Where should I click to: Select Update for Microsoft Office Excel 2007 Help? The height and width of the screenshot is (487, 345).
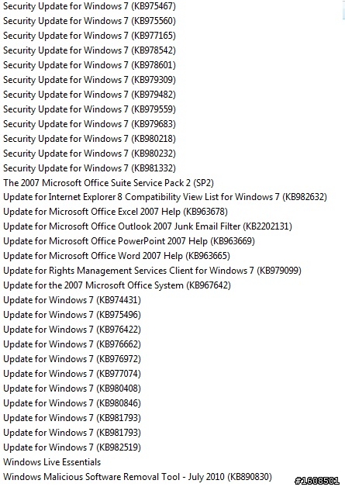[116, 212]
